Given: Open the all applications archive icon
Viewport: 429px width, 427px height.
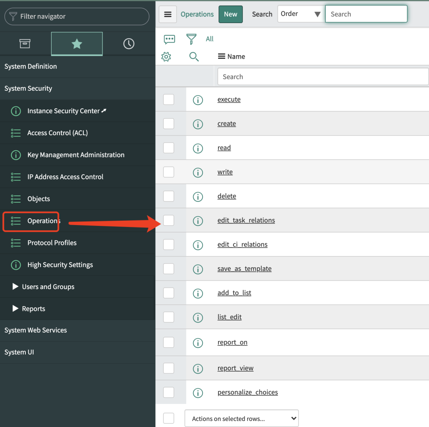Looking at the screenshot, I should pos(25,44).
